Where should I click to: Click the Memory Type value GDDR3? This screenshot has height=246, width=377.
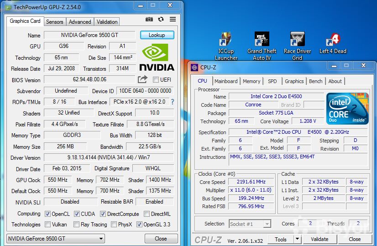click(72, 135)
